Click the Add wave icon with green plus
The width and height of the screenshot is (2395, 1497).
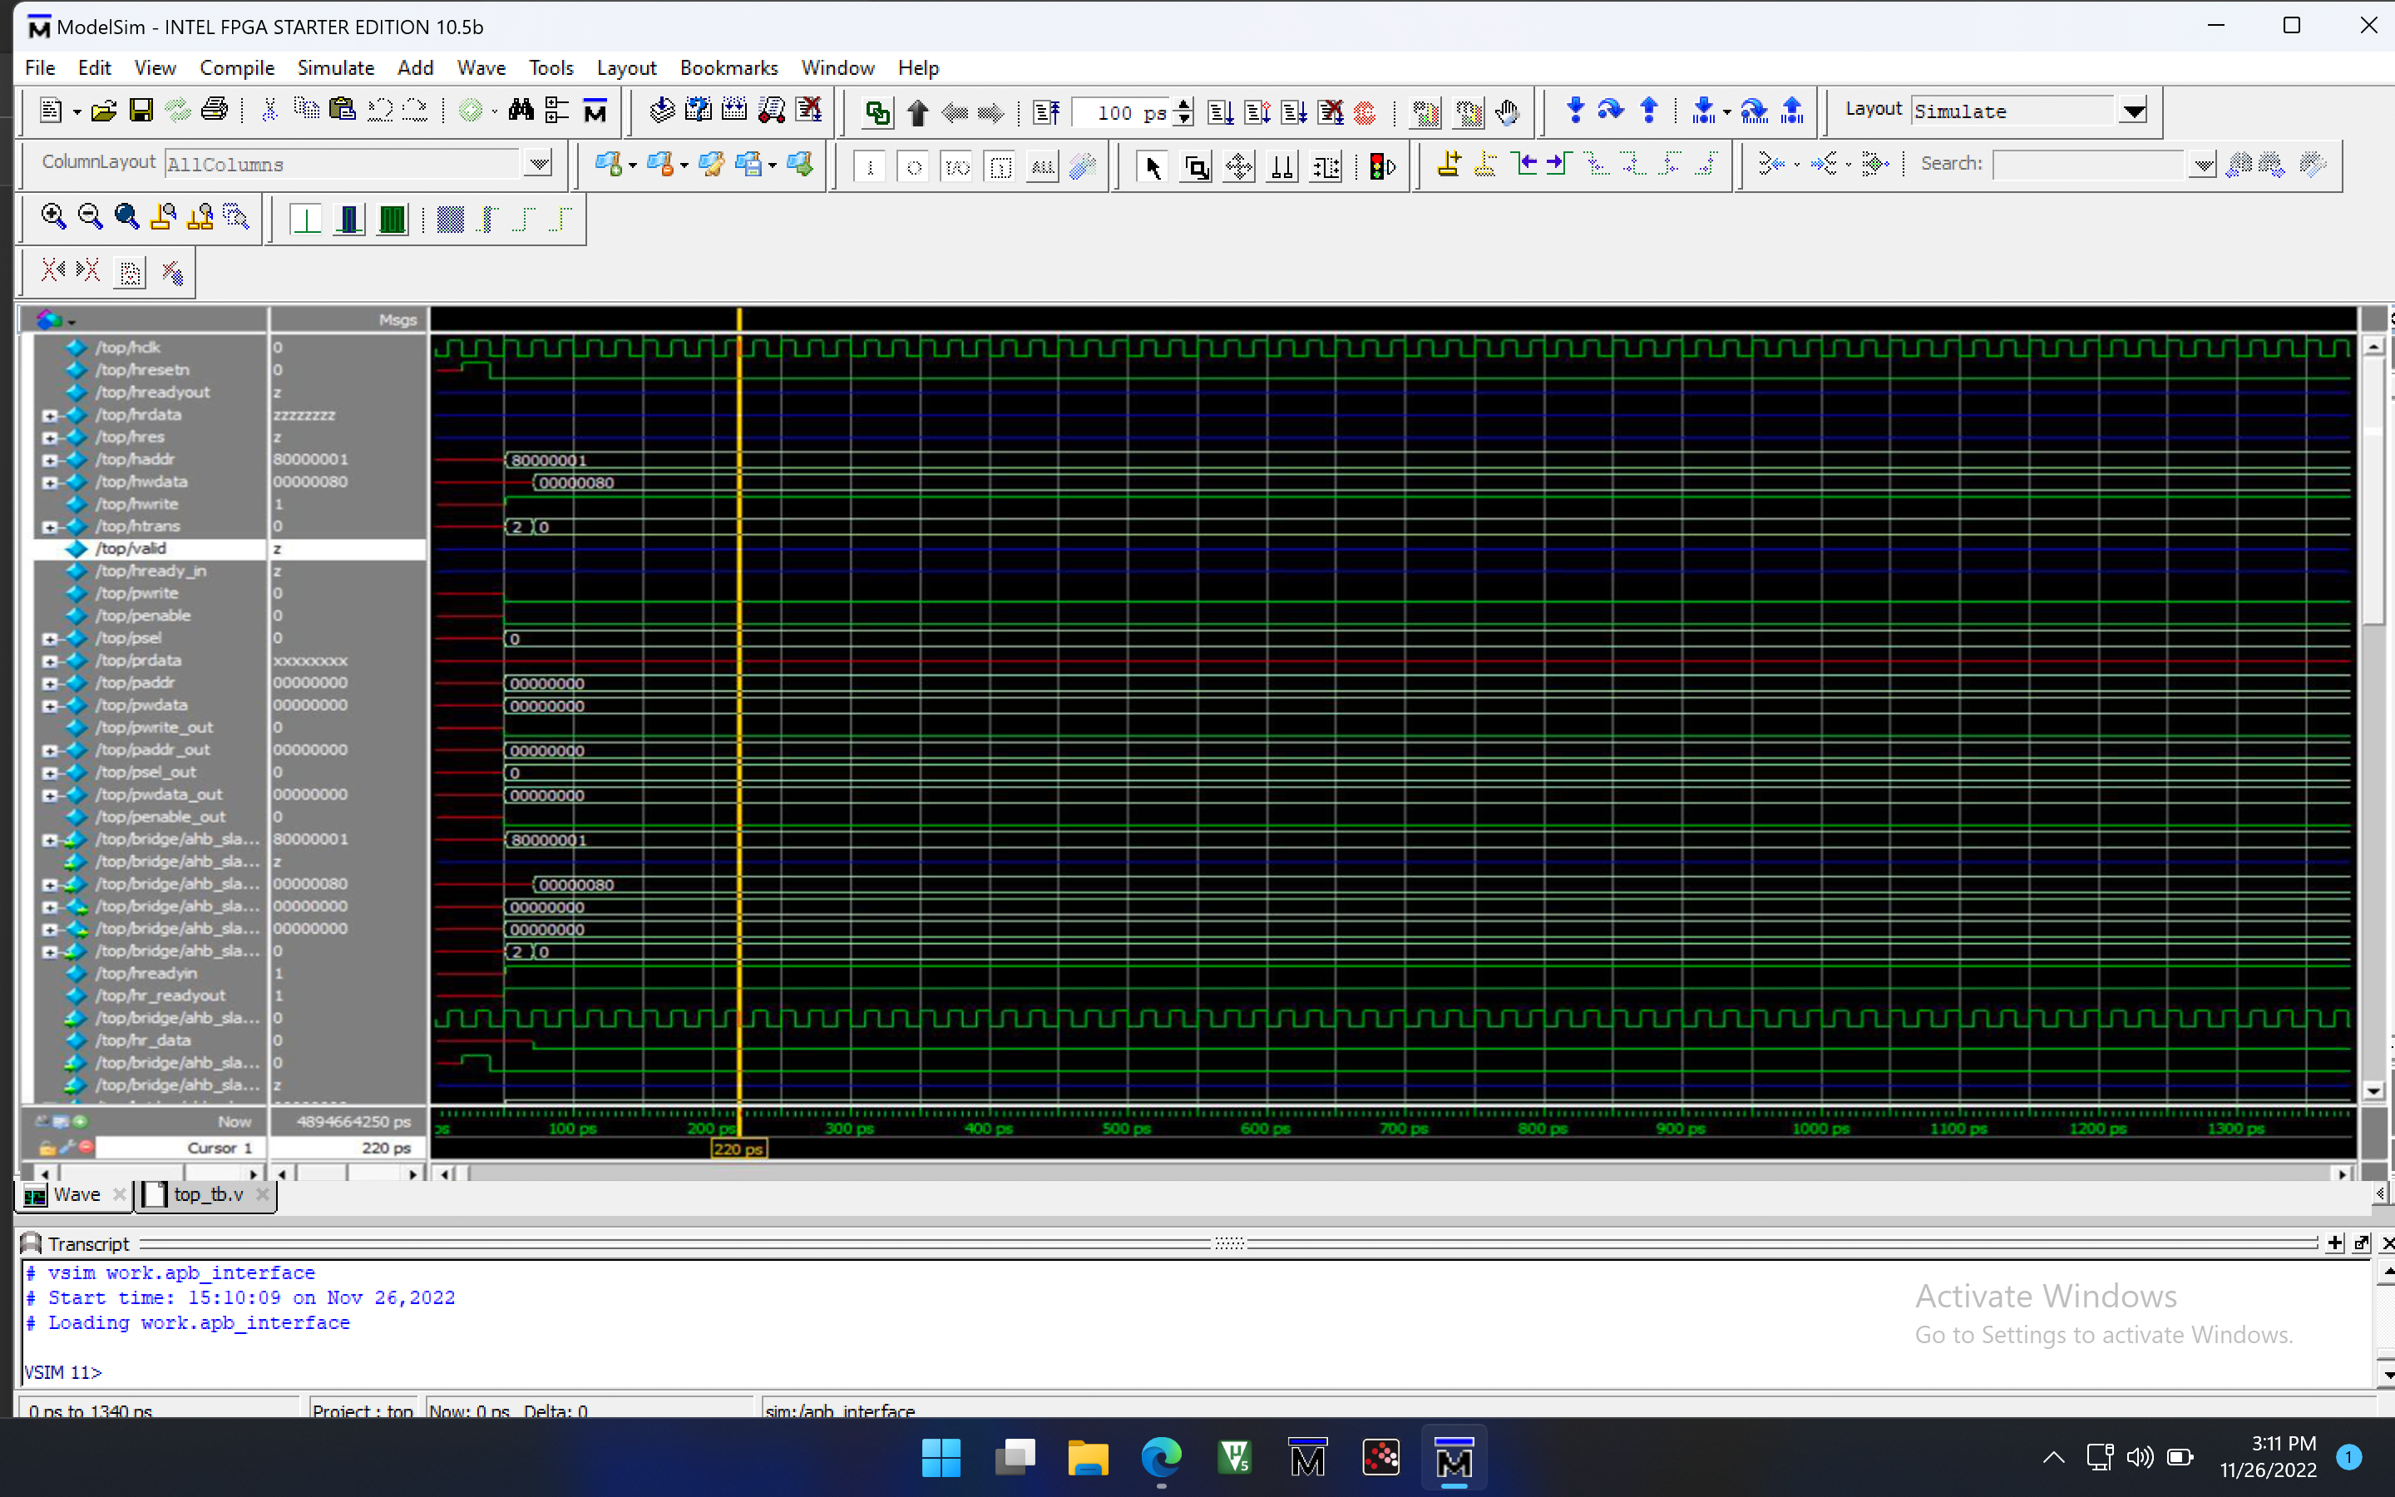[608, 166]
